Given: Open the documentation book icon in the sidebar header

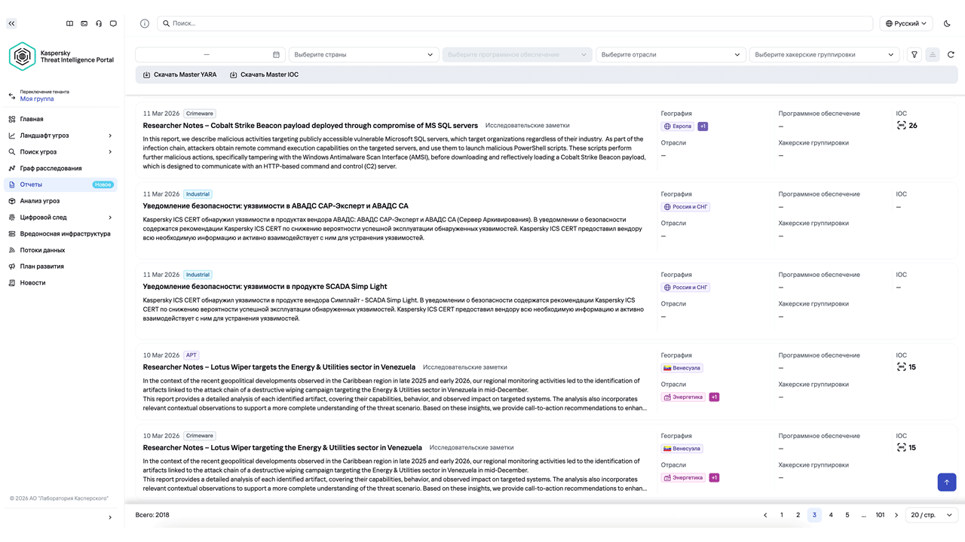Looking at the screenshot, I should (69, 23).
